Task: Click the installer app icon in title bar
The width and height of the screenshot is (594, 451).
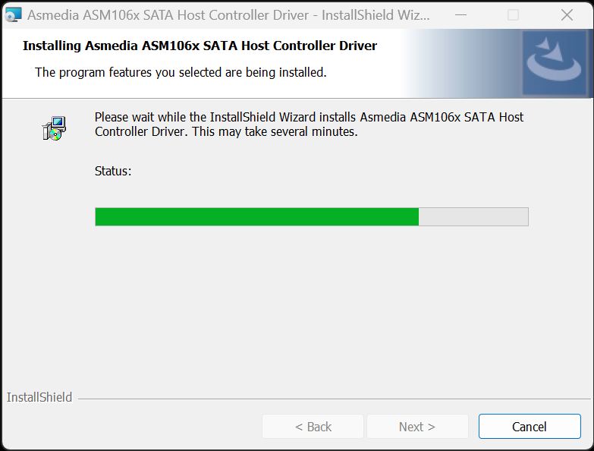Action: [13, 14]
